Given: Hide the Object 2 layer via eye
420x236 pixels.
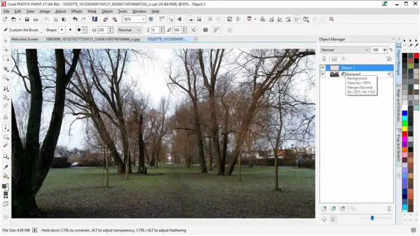Looking at the screenshot, I should coord(323,68).
